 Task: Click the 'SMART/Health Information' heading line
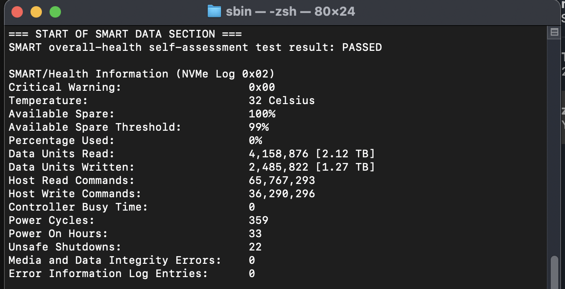pos(141,74)
